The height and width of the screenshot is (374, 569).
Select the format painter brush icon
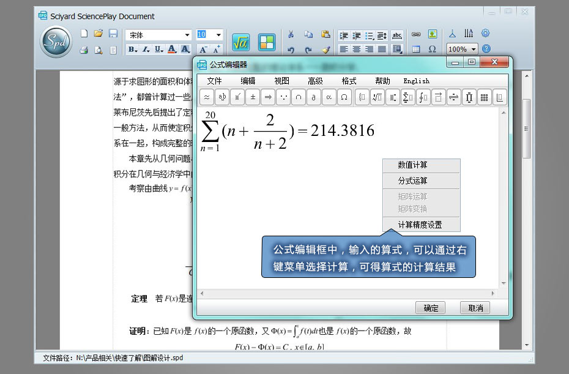(x=325, y=50)
